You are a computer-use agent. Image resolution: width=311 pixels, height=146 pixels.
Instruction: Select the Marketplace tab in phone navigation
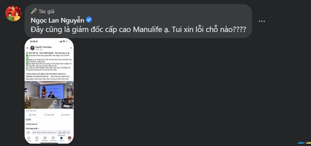[x=45, y=138]
